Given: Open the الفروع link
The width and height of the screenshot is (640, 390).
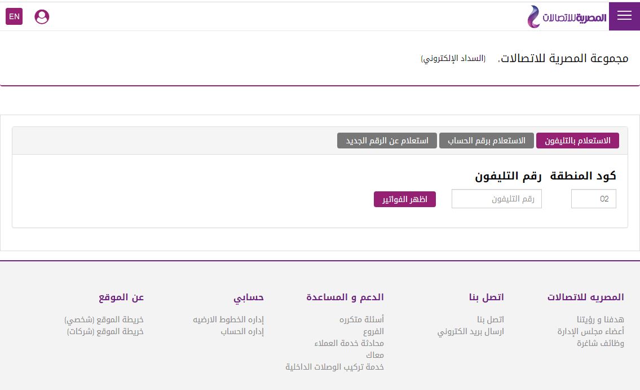Looking at the screenshot, I should click(373, 331).
